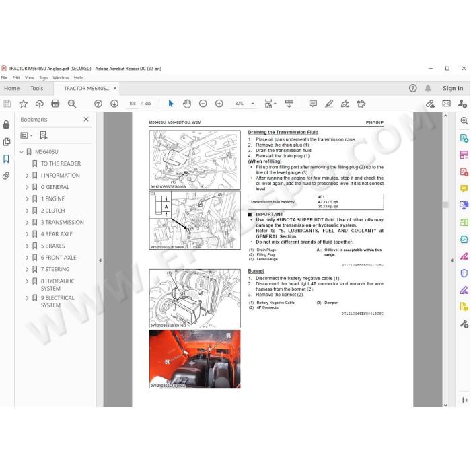Screen dimensions: 471x471
Task: Click the Save file icon
Action: (7, 104)
